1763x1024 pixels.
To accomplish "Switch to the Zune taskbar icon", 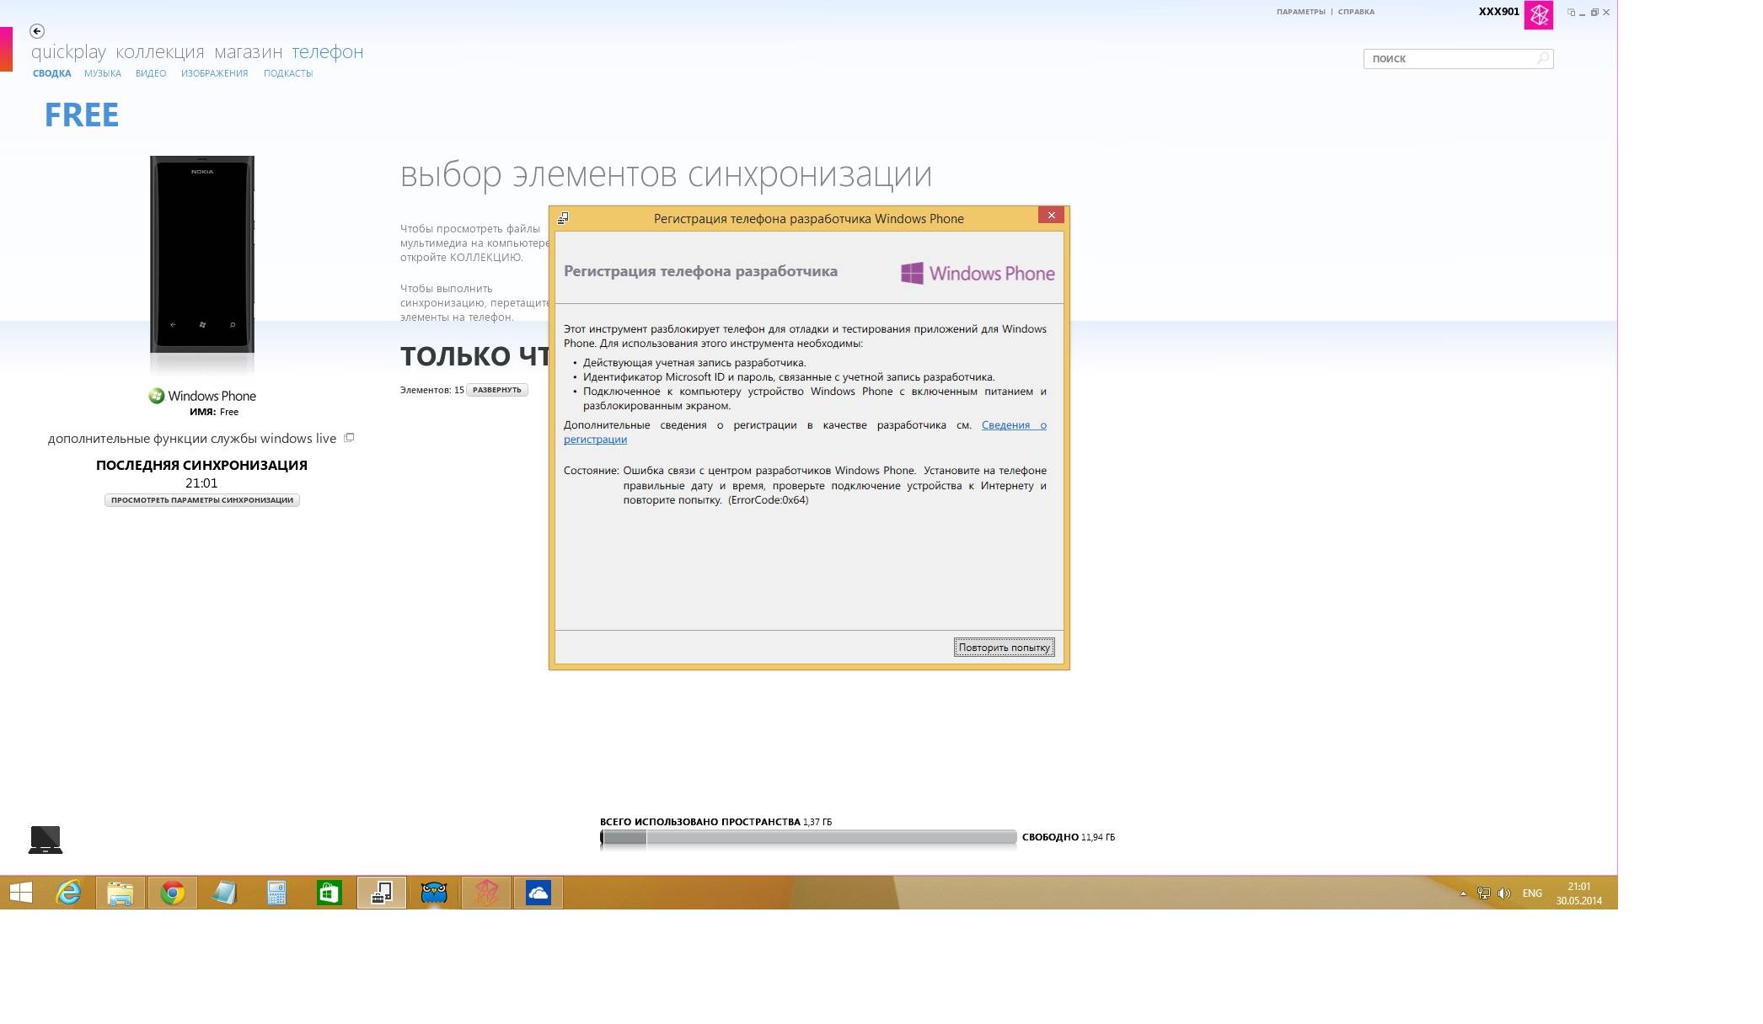I will pos(486,893).
